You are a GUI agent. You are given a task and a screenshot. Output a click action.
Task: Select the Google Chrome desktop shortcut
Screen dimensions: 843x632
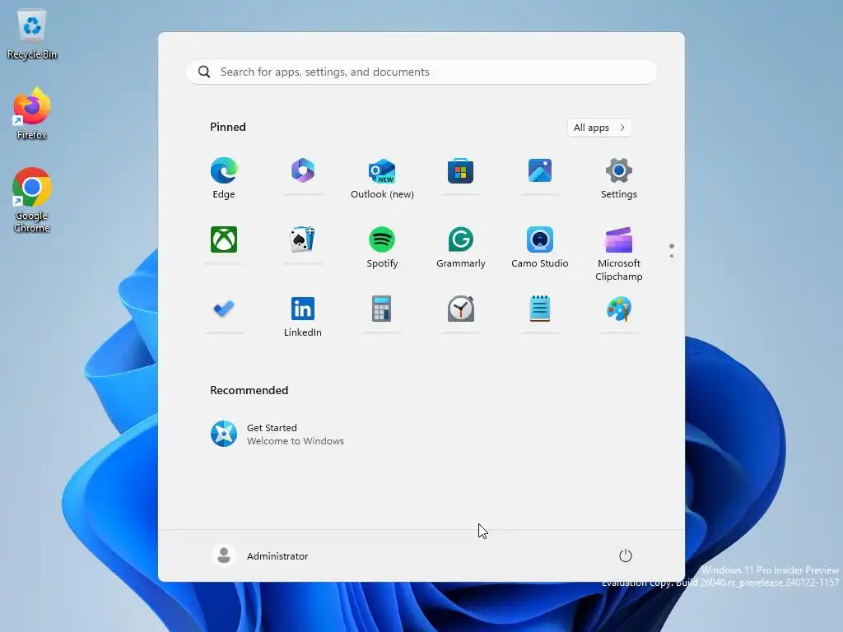coord(32,200)
